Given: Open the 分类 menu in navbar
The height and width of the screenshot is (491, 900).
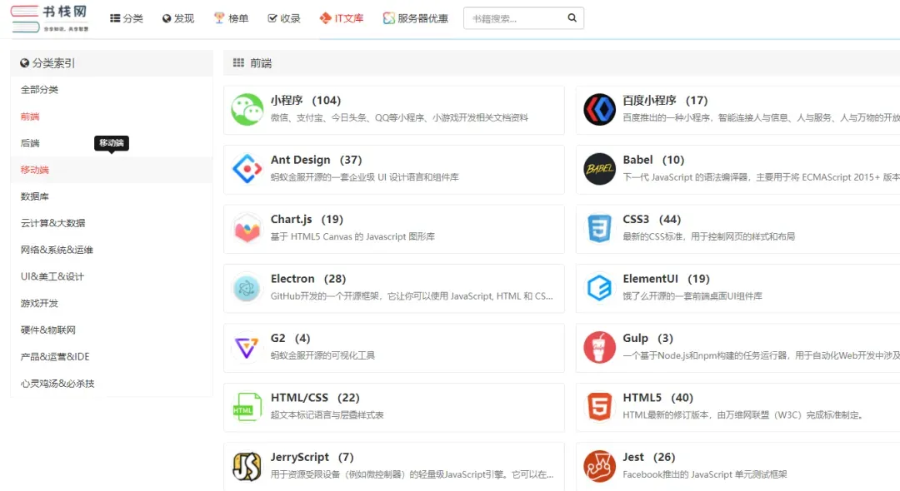Looking at the screenshot, I should pyautogui.click(x=127, y=18).
